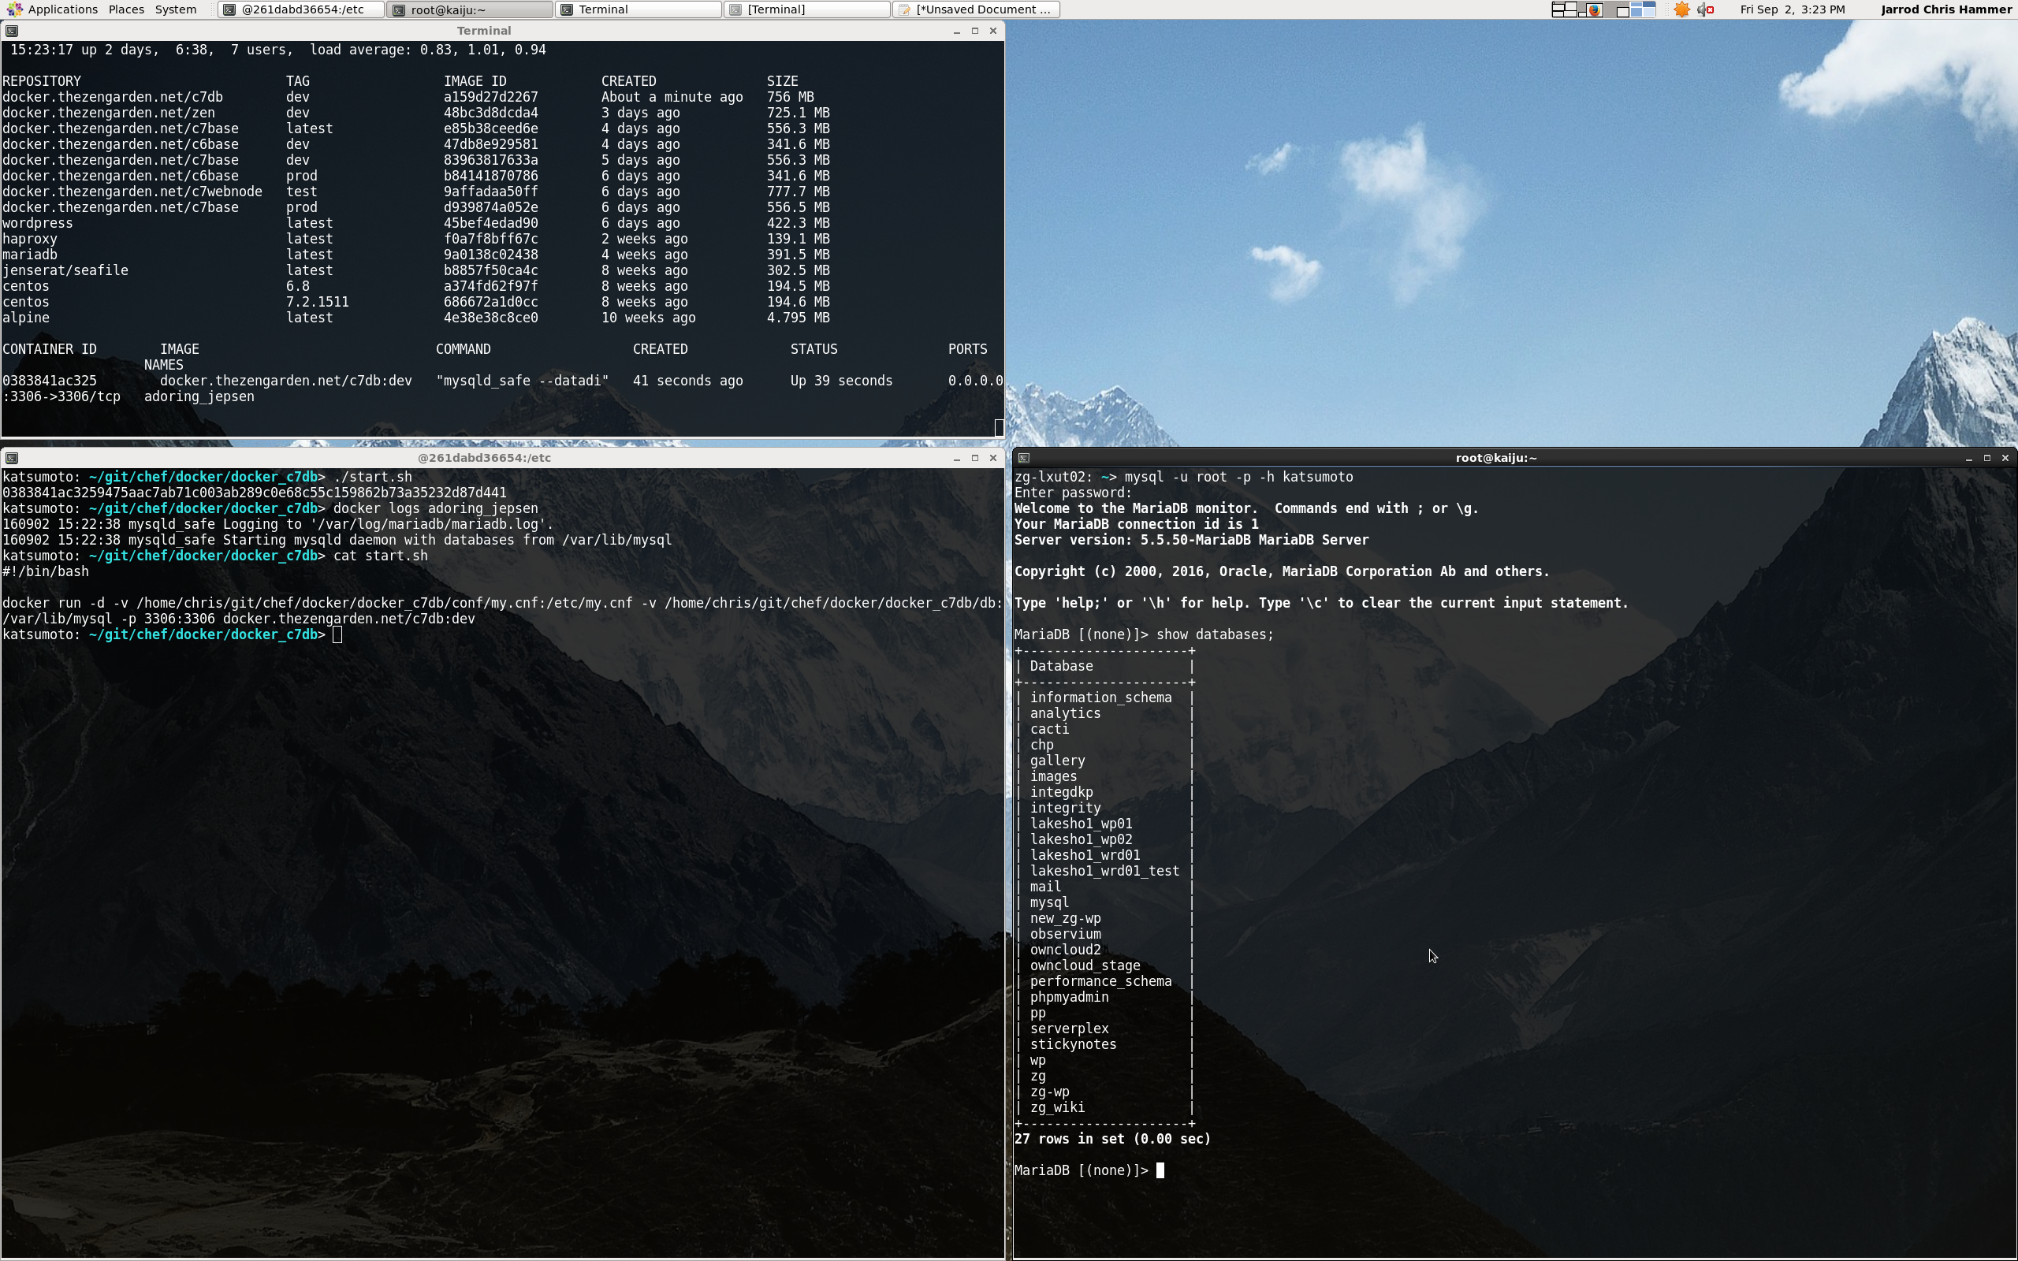
Task: Select the Terminal taskbar button
Action: [x=639, y=9]
